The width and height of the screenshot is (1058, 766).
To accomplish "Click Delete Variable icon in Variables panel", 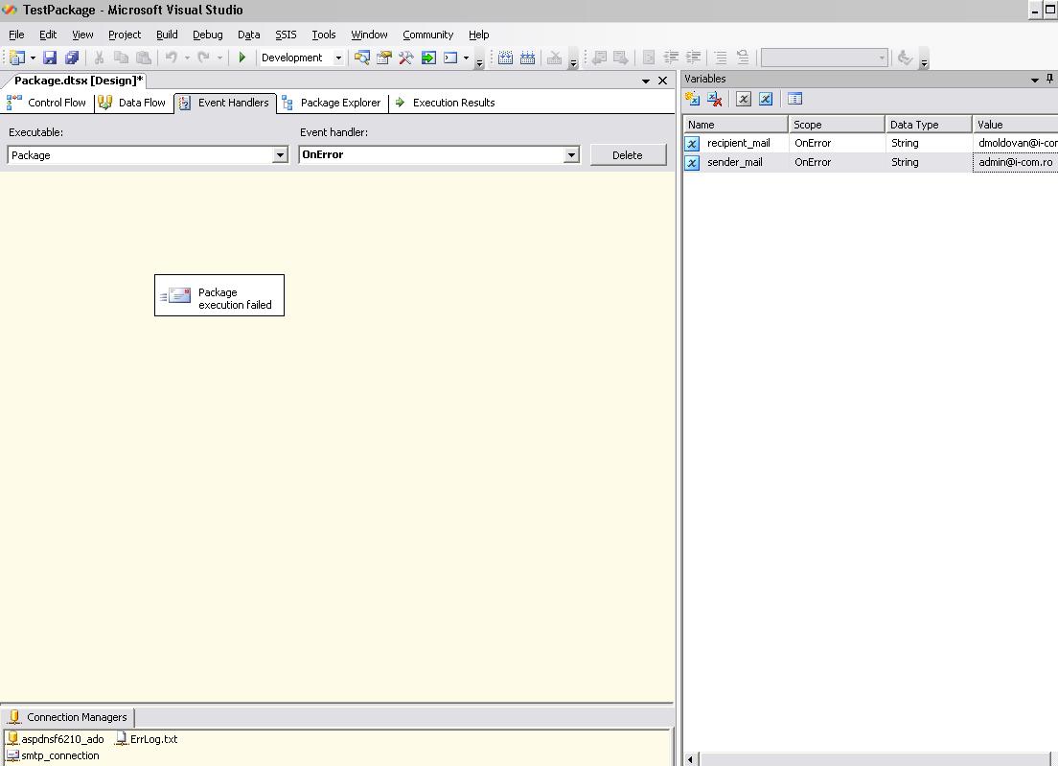I will click(715, 99).
